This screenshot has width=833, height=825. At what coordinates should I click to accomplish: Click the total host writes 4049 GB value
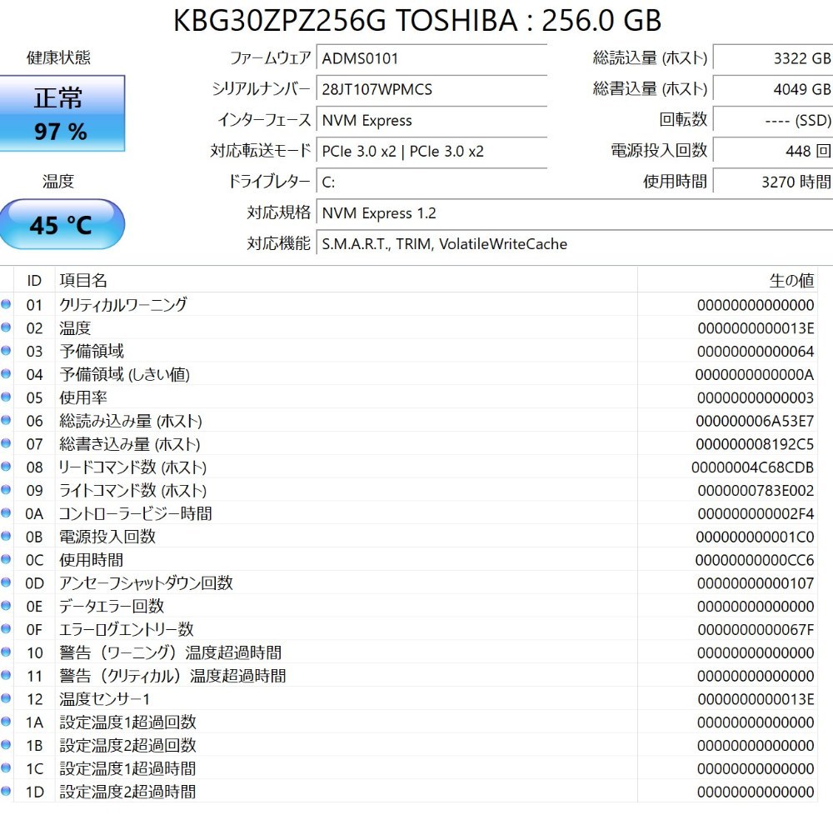pos(773,89)
